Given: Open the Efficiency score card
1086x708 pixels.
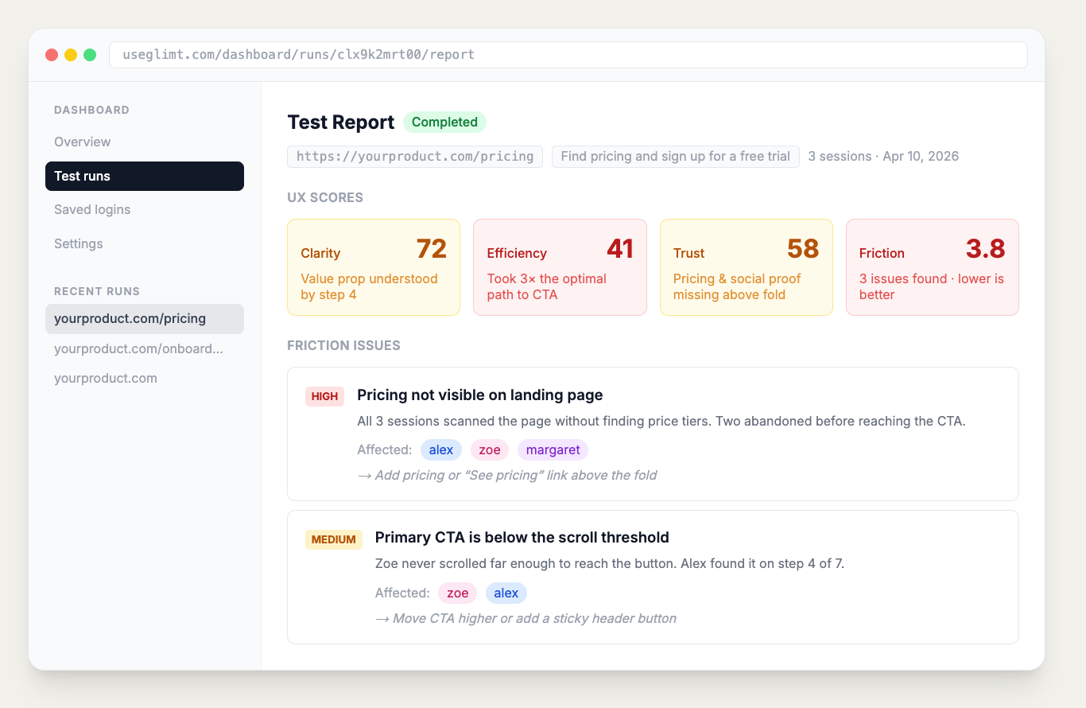Looking at the screenshot, I should point(560,267).
